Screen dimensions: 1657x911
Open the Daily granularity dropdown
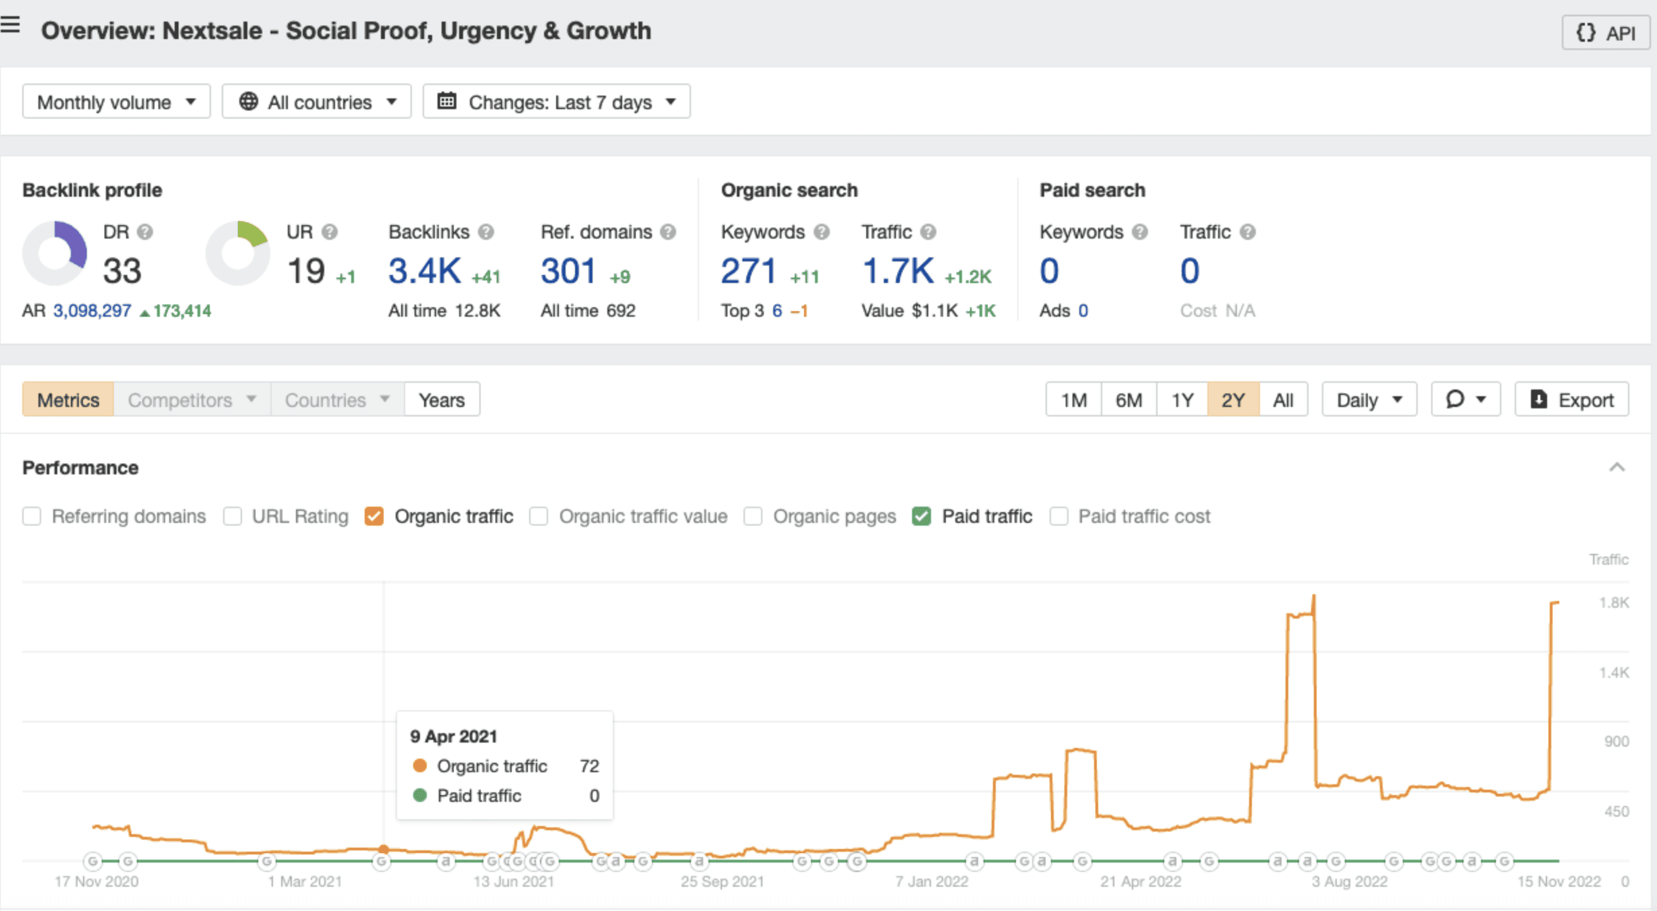click(x=1368, y=399)
